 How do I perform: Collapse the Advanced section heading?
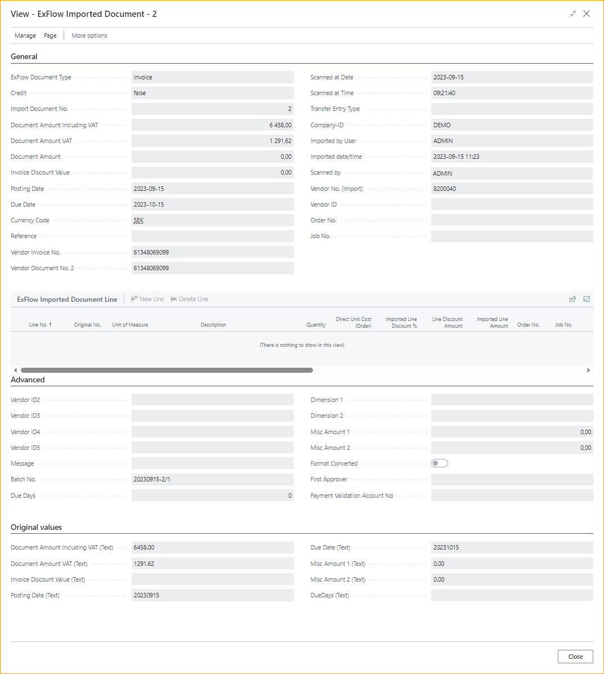point(28,380)
